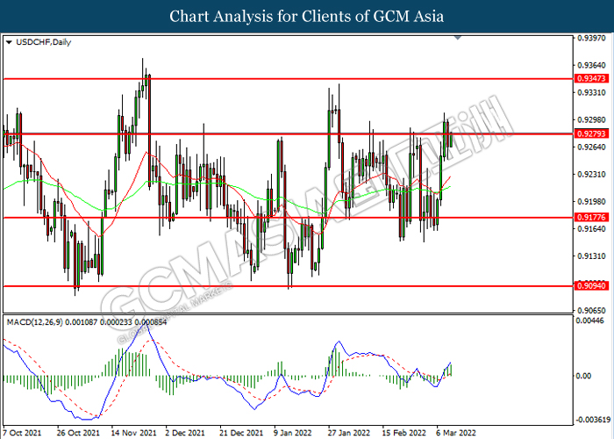This screenshot has height=439, width=614.
Task: Click the Chart Analysis for Clients header title
Action: tap(307, 17)
